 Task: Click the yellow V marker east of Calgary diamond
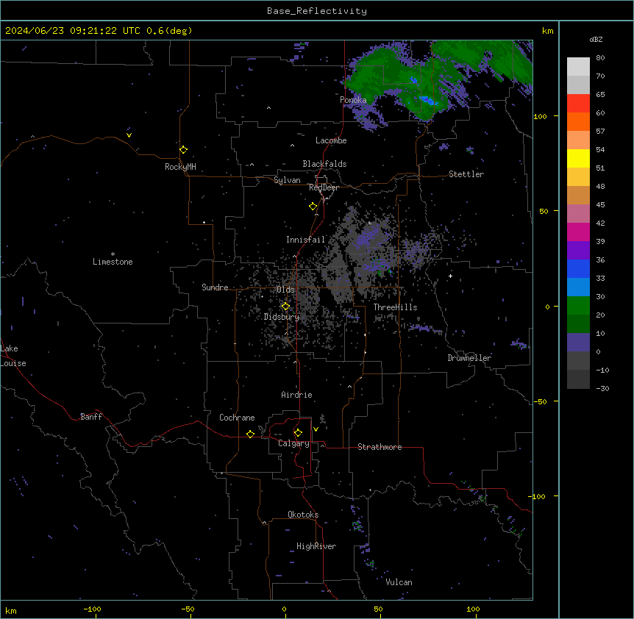316,429
